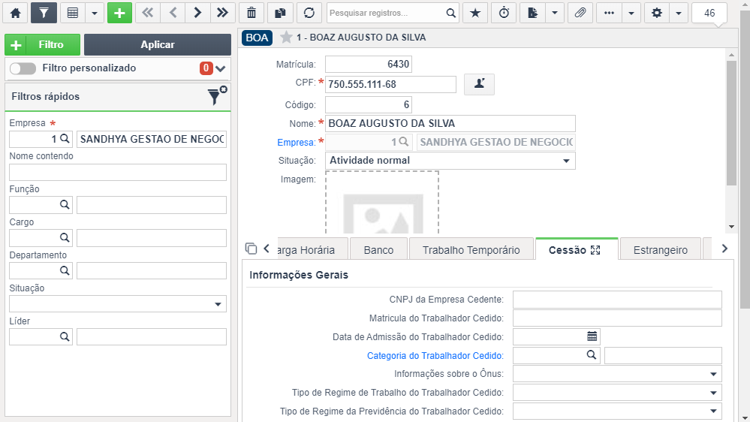Open the timer stopwatch icon
Viewport: 750px width, 422px height.
pos(505,13)
